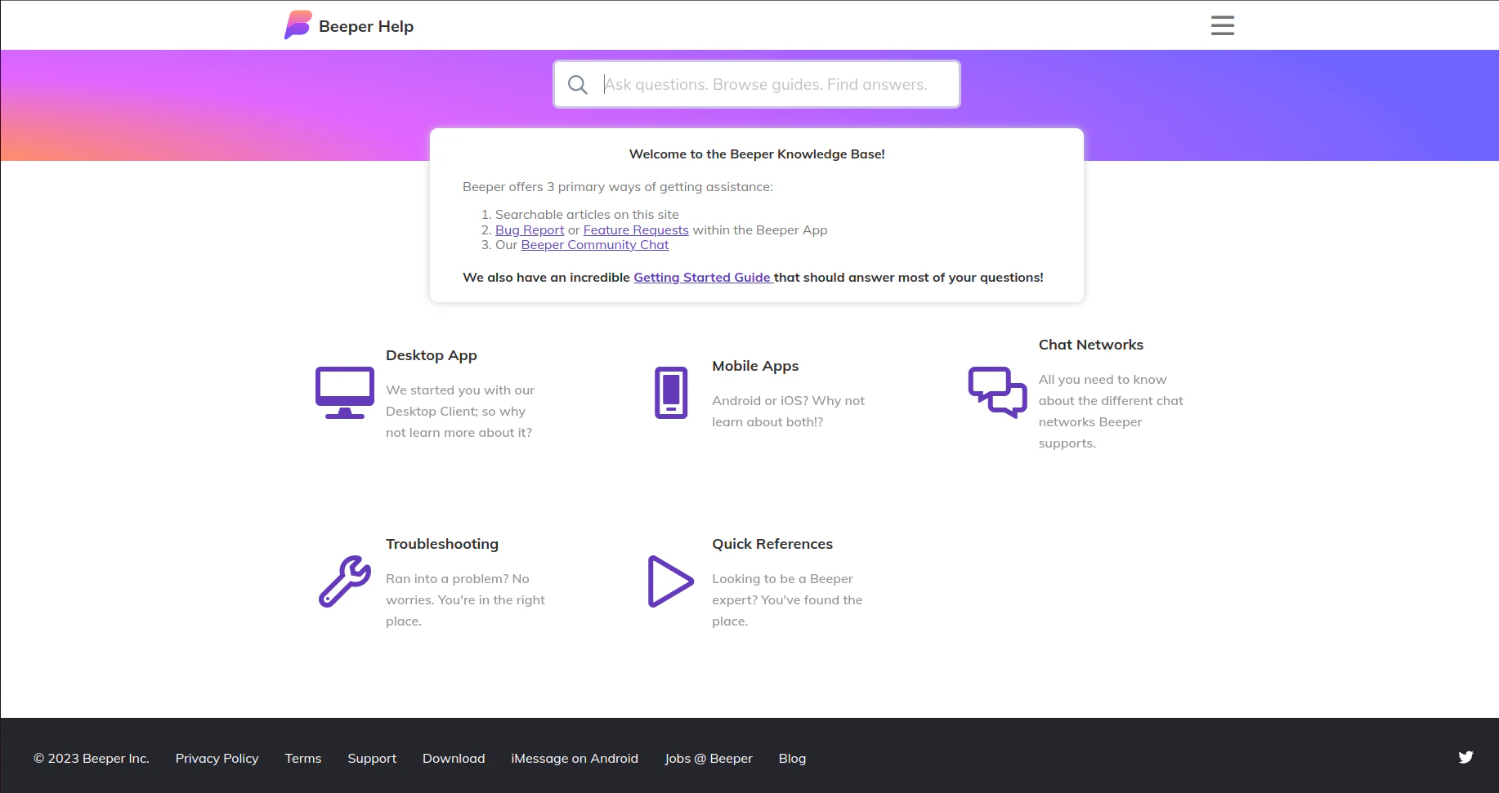This screenshot has height=793, width=1499.
Task: Go to the Support footer link
Action: 372,758
